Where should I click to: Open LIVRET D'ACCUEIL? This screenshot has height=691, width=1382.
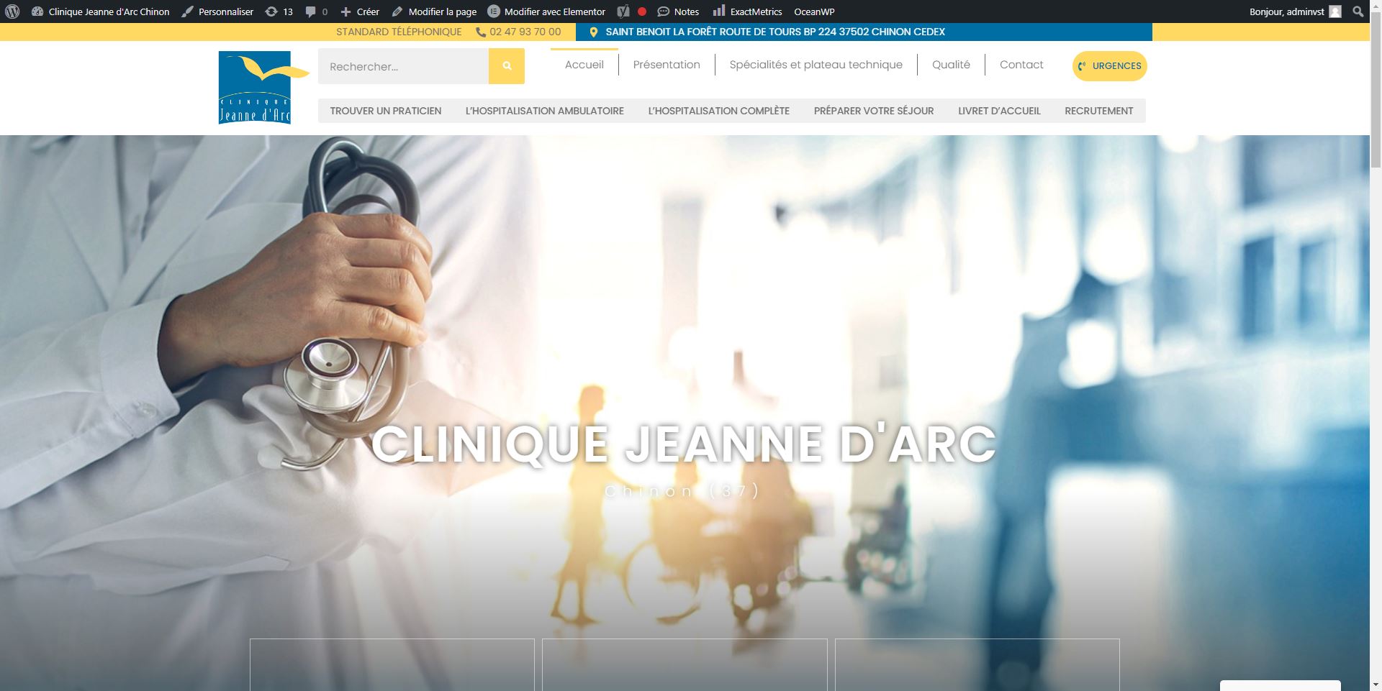[x=999, y=111]
